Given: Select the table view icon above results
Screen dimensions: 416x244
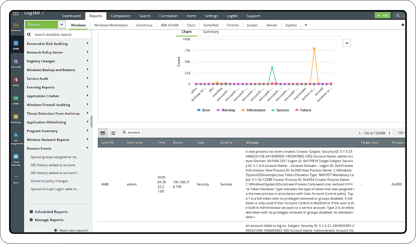Looking at the screenshot, I should [103, 133].
